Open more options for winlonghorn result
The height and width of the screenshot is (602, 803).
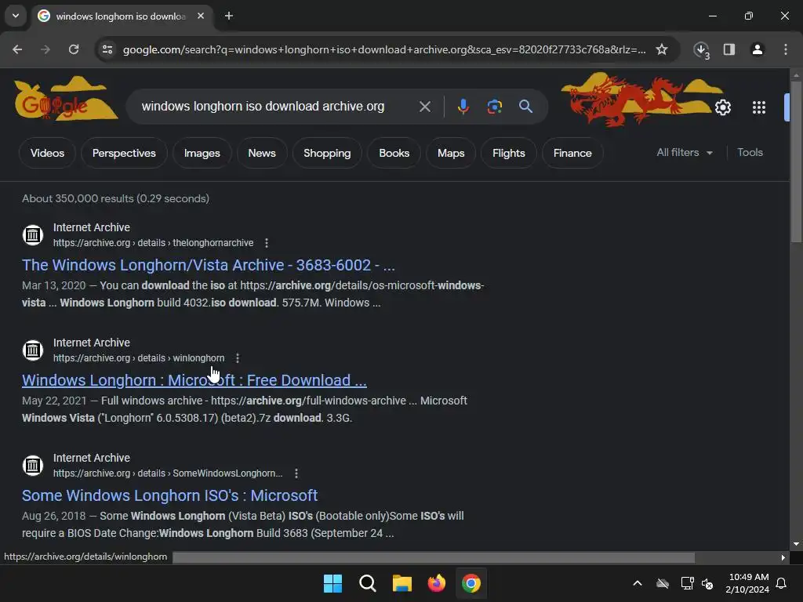[x=237, y=358]
